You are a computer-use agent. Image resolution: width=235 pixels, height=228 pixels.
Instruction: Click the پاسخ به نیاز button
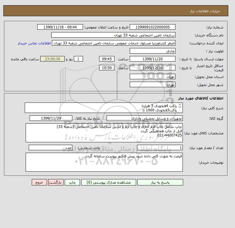click(160, 182)
